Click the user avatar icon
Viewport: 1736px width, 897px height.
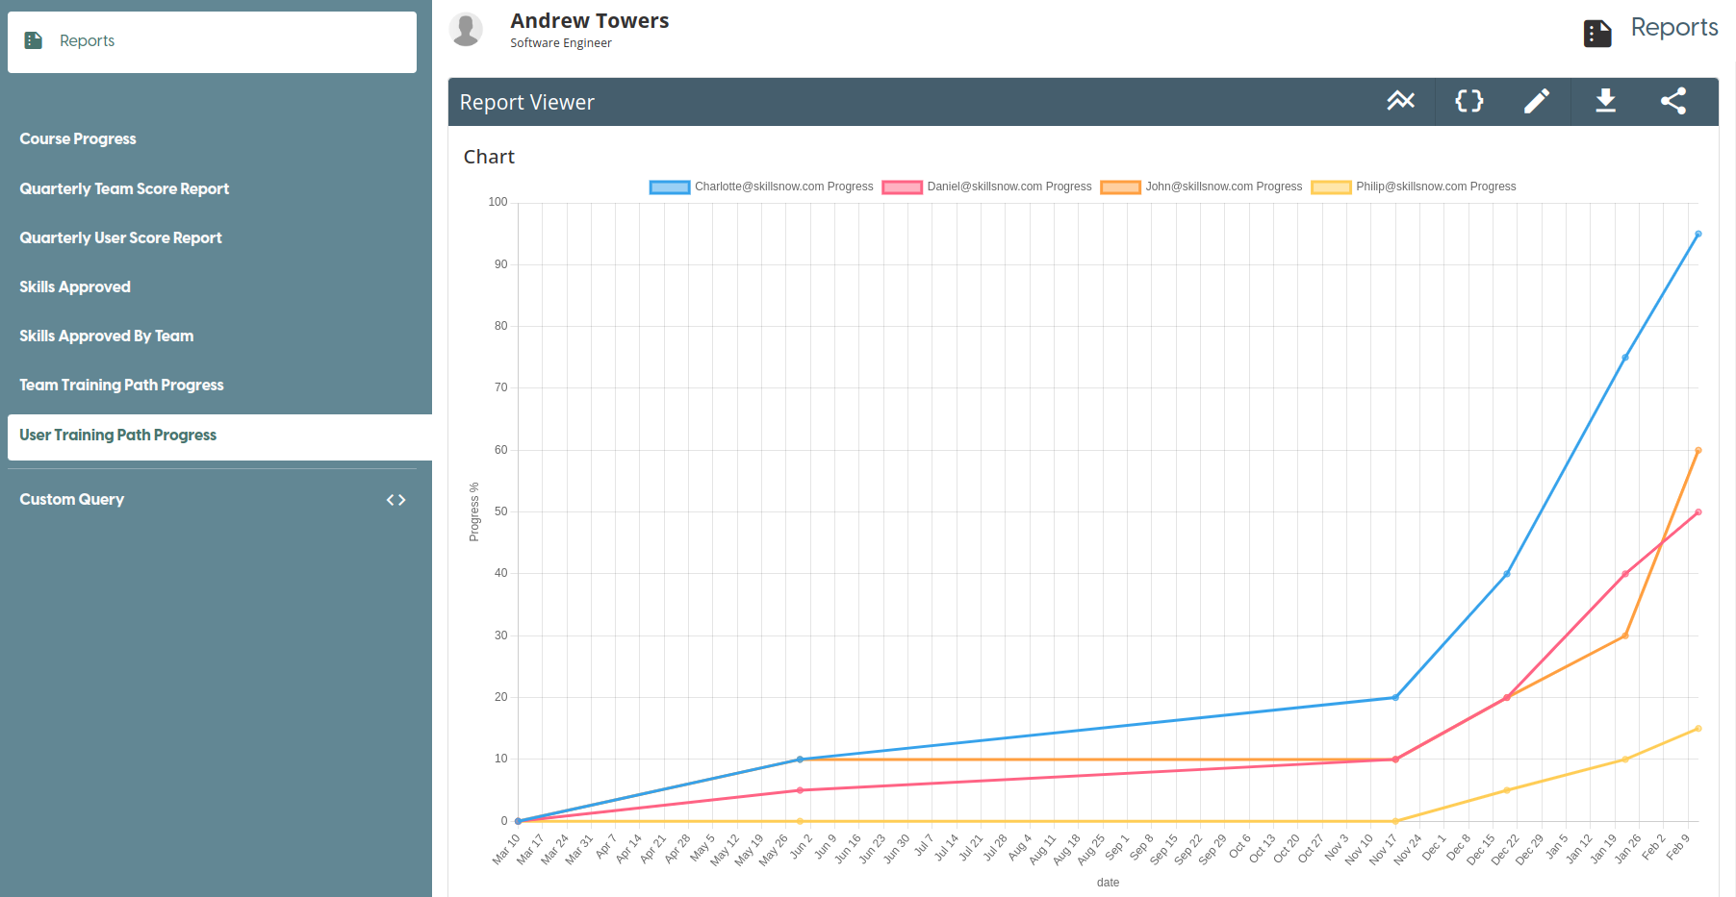[467, 30]
